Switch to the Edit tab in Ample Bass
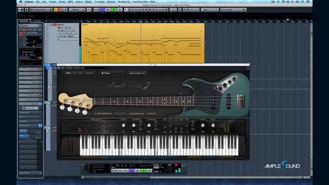329x185 pixels. (x=81, y=73)
